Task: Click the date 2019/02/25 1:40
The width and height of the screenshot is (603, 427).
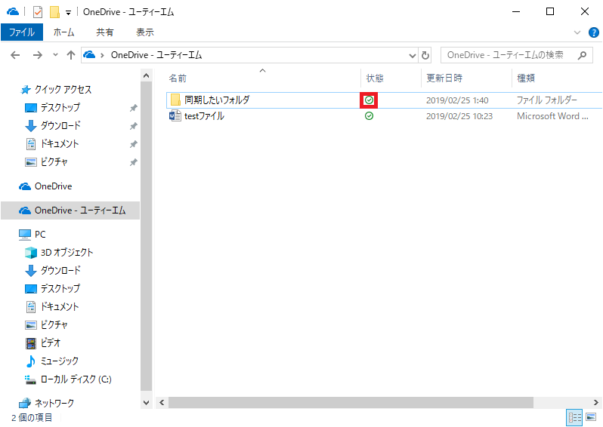Action: coord(457,100)
